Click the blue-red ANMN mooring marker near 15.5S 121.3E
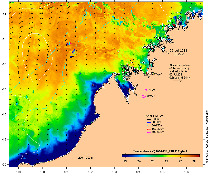 [73, 51]
